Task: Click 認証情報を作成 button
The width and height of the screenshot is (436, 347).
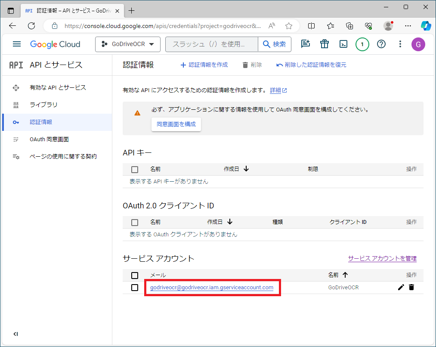Action: click(x=204, y=65)
